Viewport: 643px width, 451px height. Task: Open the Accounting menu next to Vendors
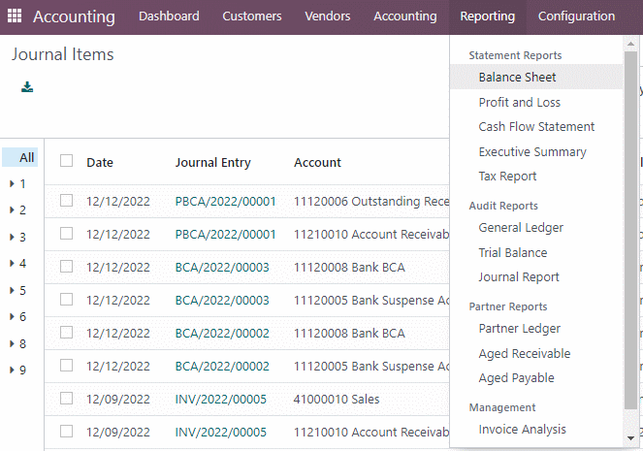coord(405,16)
